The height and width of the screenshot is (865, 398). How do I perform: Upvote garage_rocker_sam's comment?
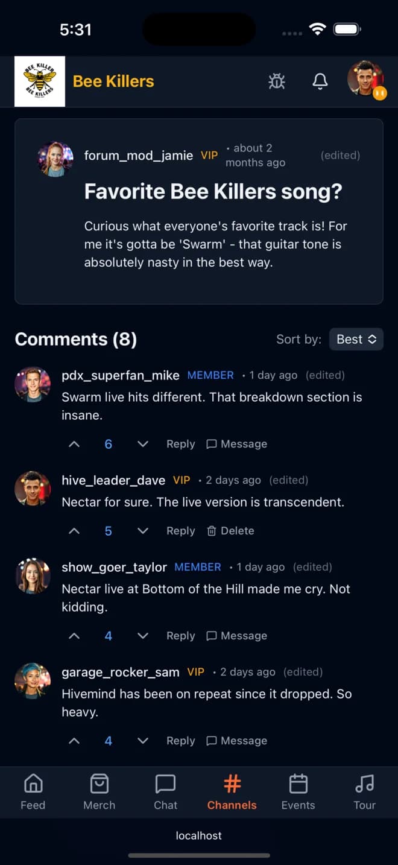74,741
